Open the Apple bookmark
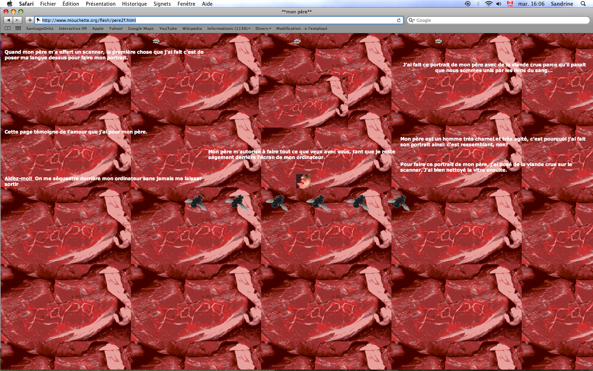 pyautogui.click(x=98, y=29)
